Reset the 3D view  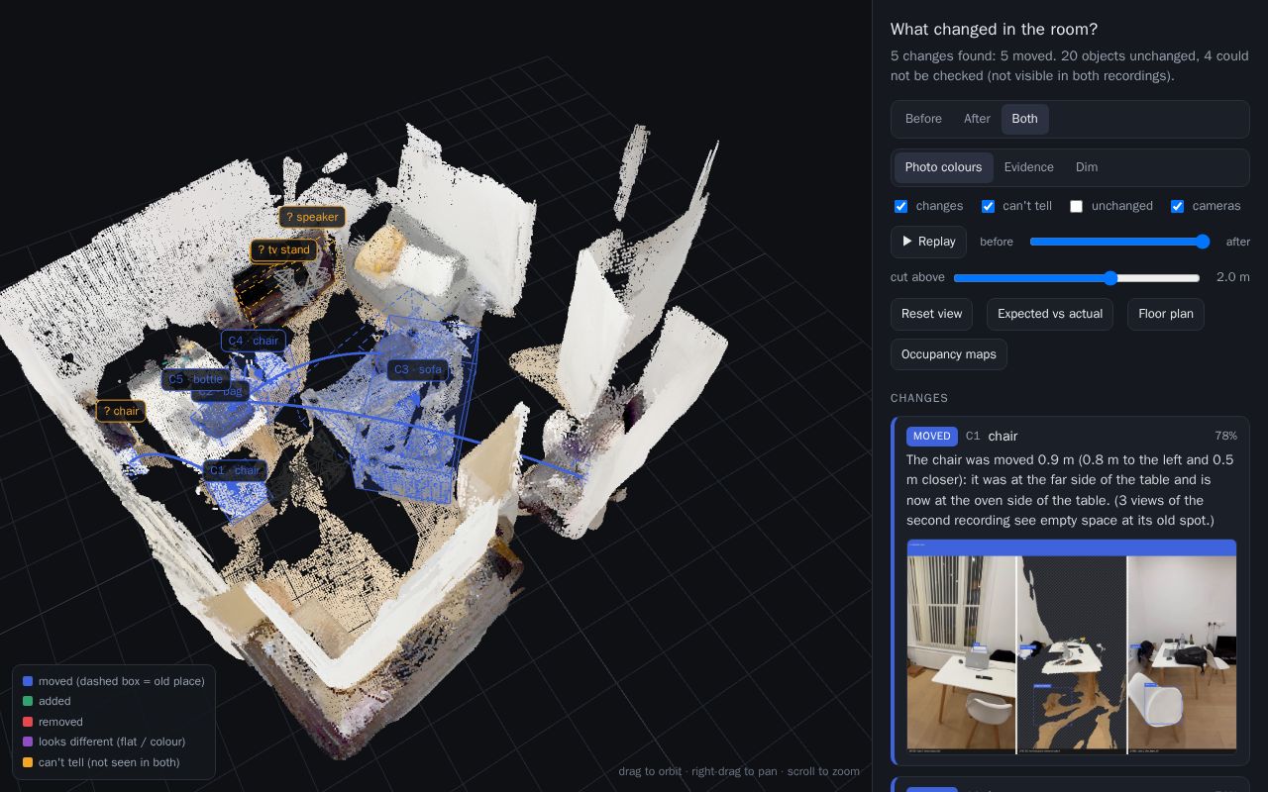pos(931,314)
